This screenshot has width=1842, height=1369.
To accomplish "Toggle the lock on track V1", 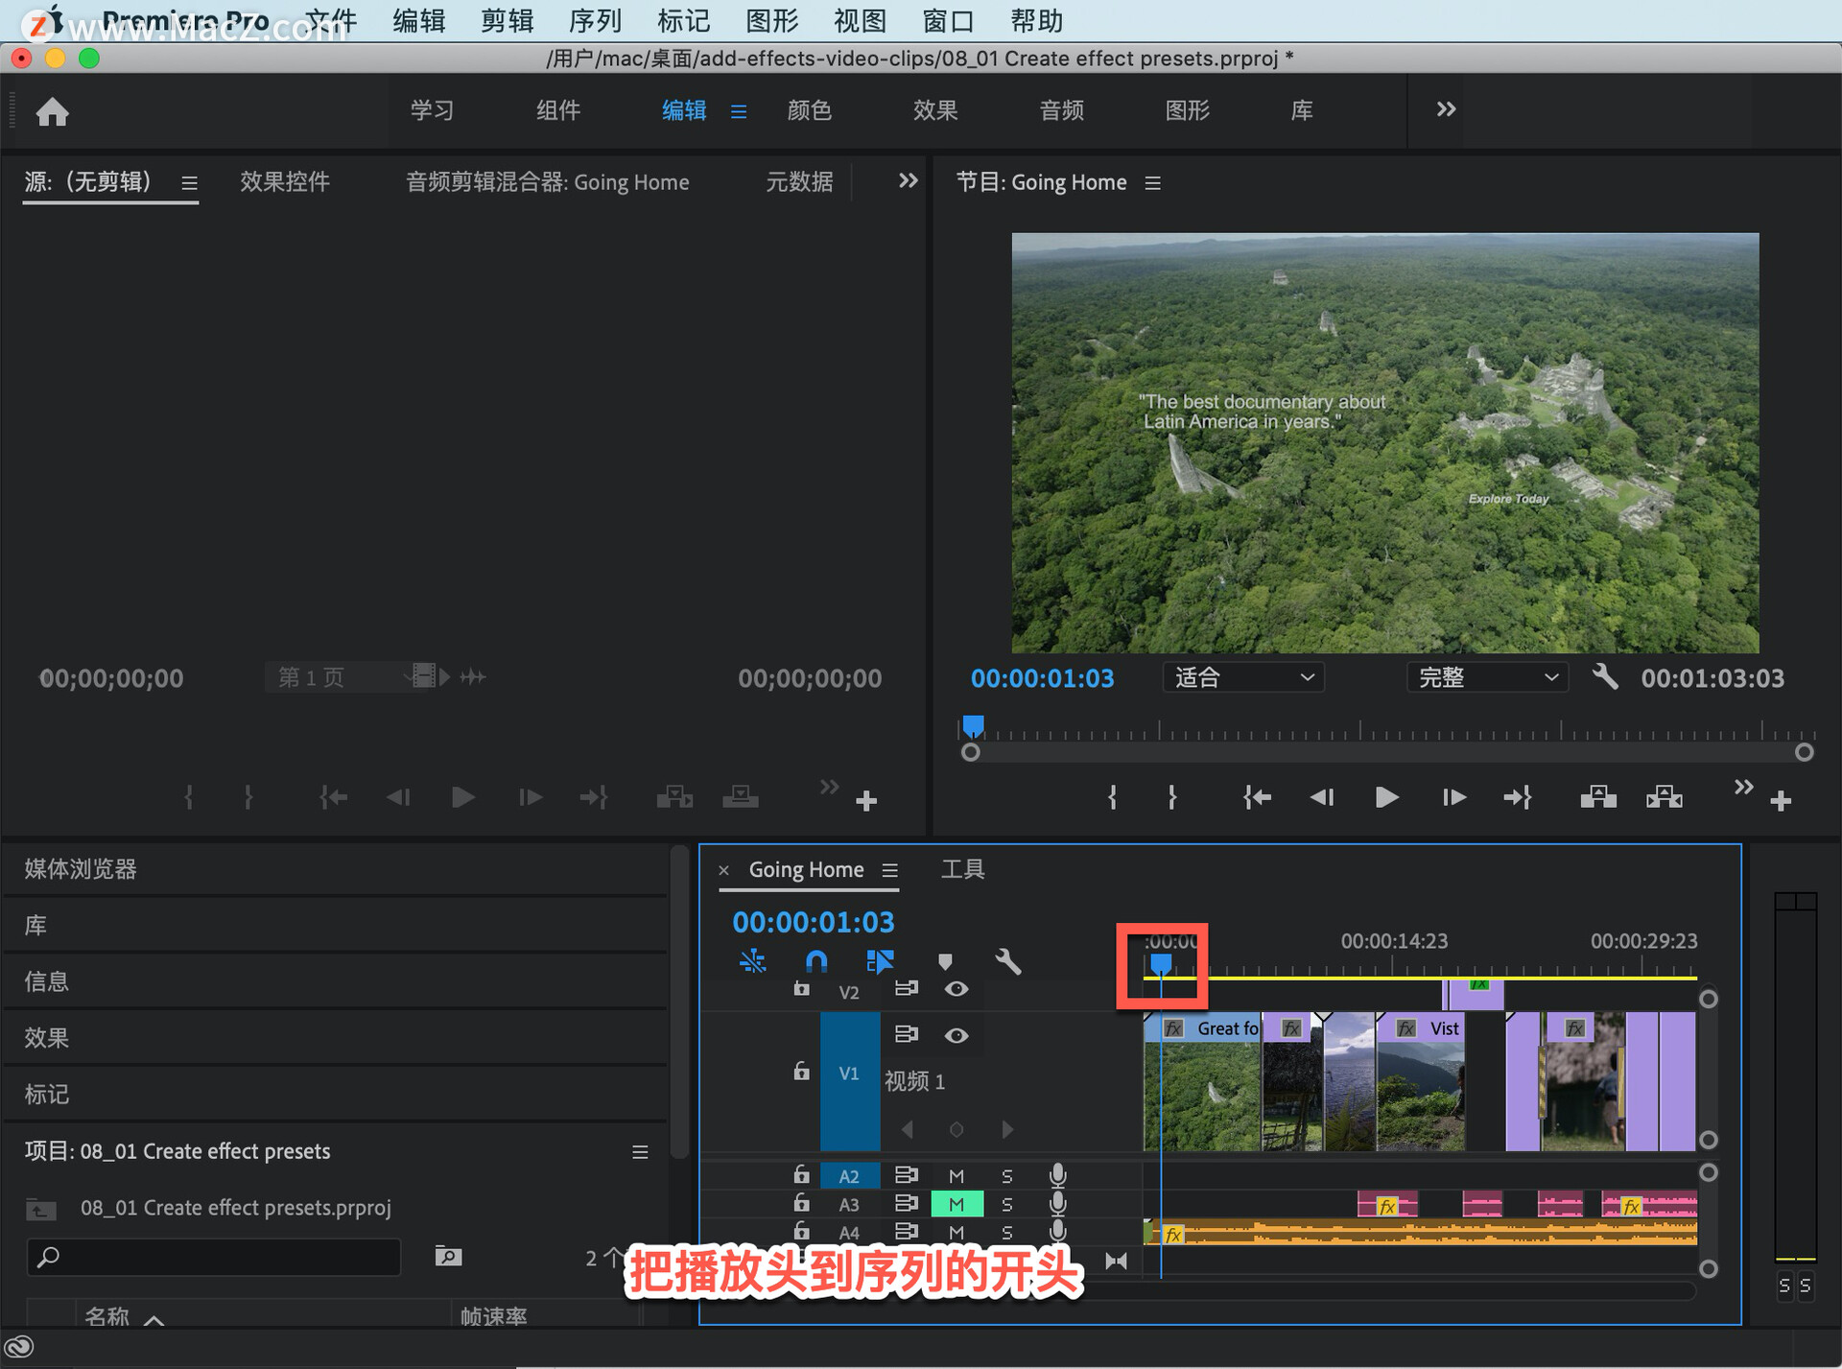I will 801,1072.
